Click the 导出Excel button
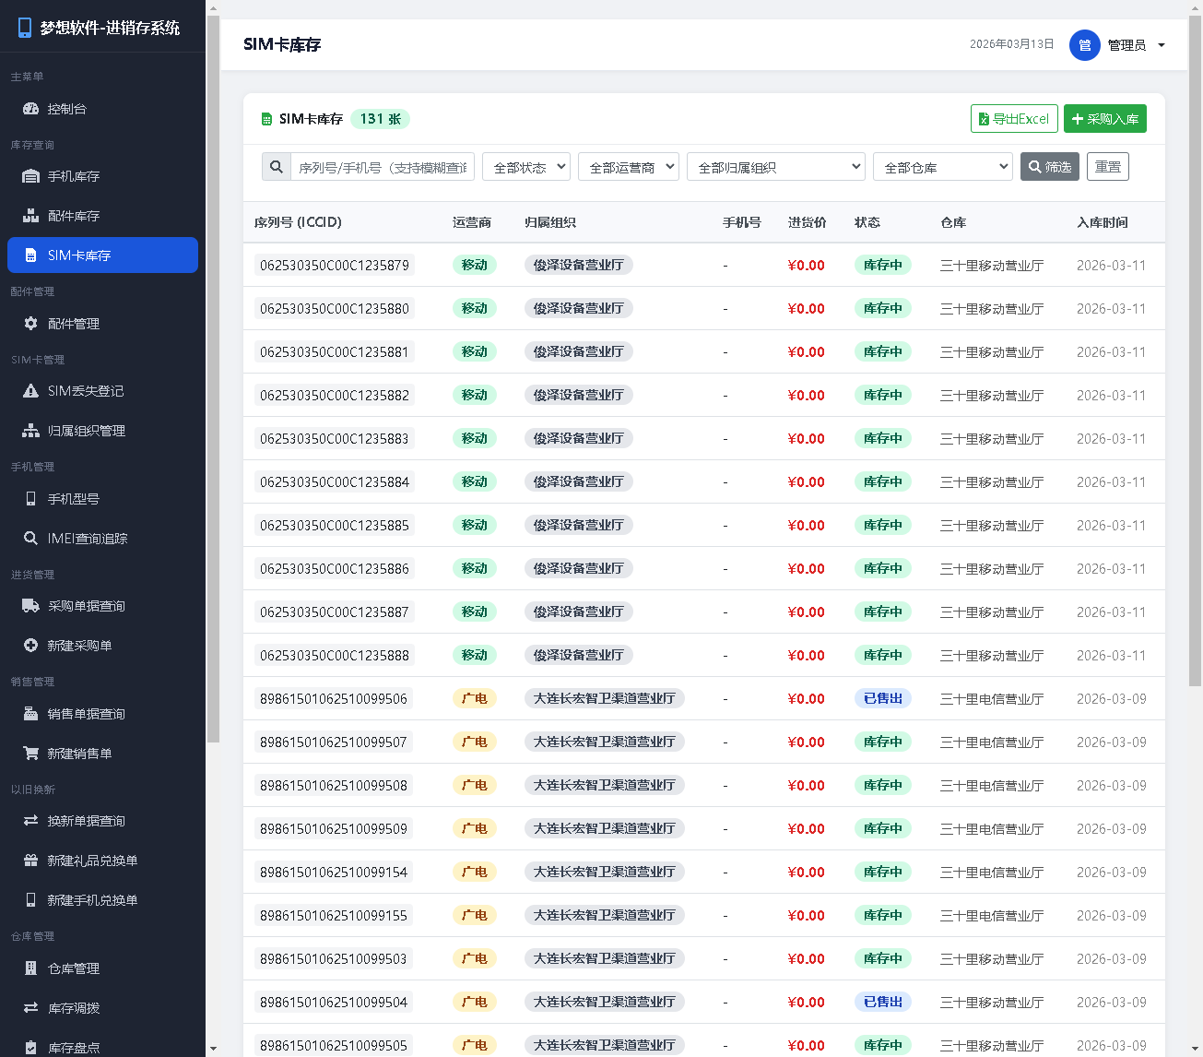1203x1057 pixels. (x=1013, y=119)
